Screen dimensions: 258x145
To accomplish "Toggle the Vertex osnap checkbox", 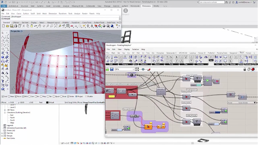I will 68,96.
